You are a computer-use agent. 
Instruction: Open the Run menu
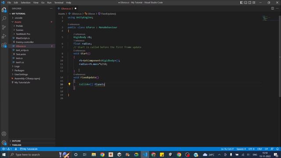tap(49, 3)
